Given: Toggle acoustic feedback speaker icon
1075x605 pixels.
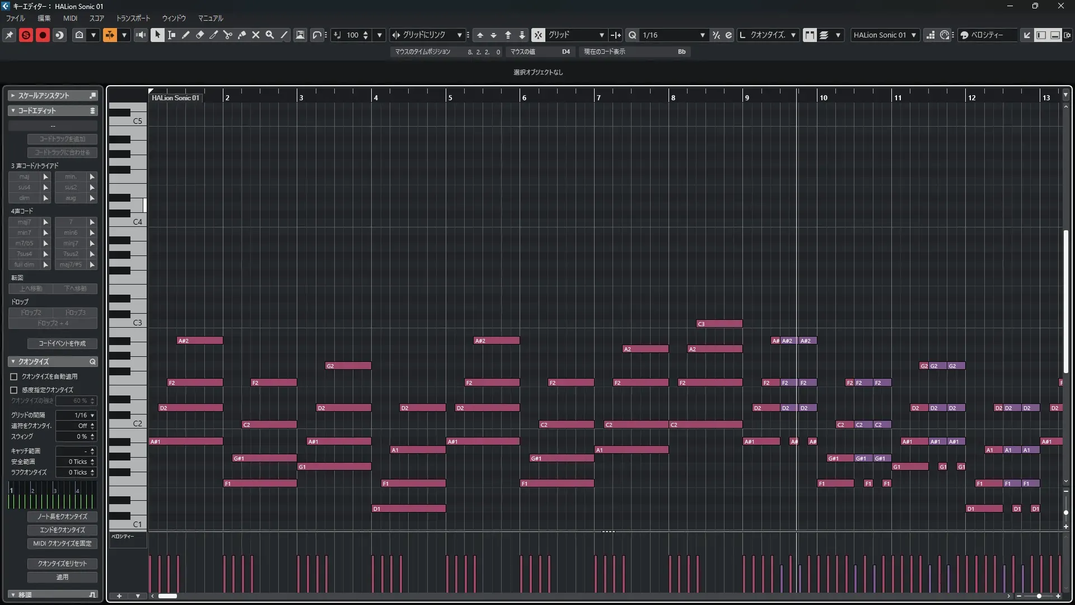Looking at the screenshot, I should pos(141,35).
